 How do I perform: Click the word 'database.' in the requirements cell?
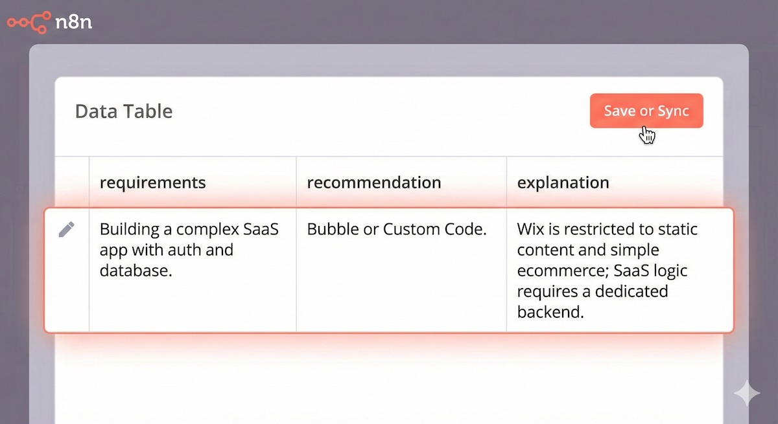(136, 271)
